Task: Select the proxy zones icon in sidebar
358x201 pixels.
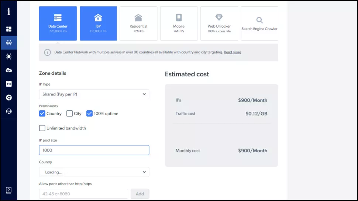Action: click(x=9, y=43)
